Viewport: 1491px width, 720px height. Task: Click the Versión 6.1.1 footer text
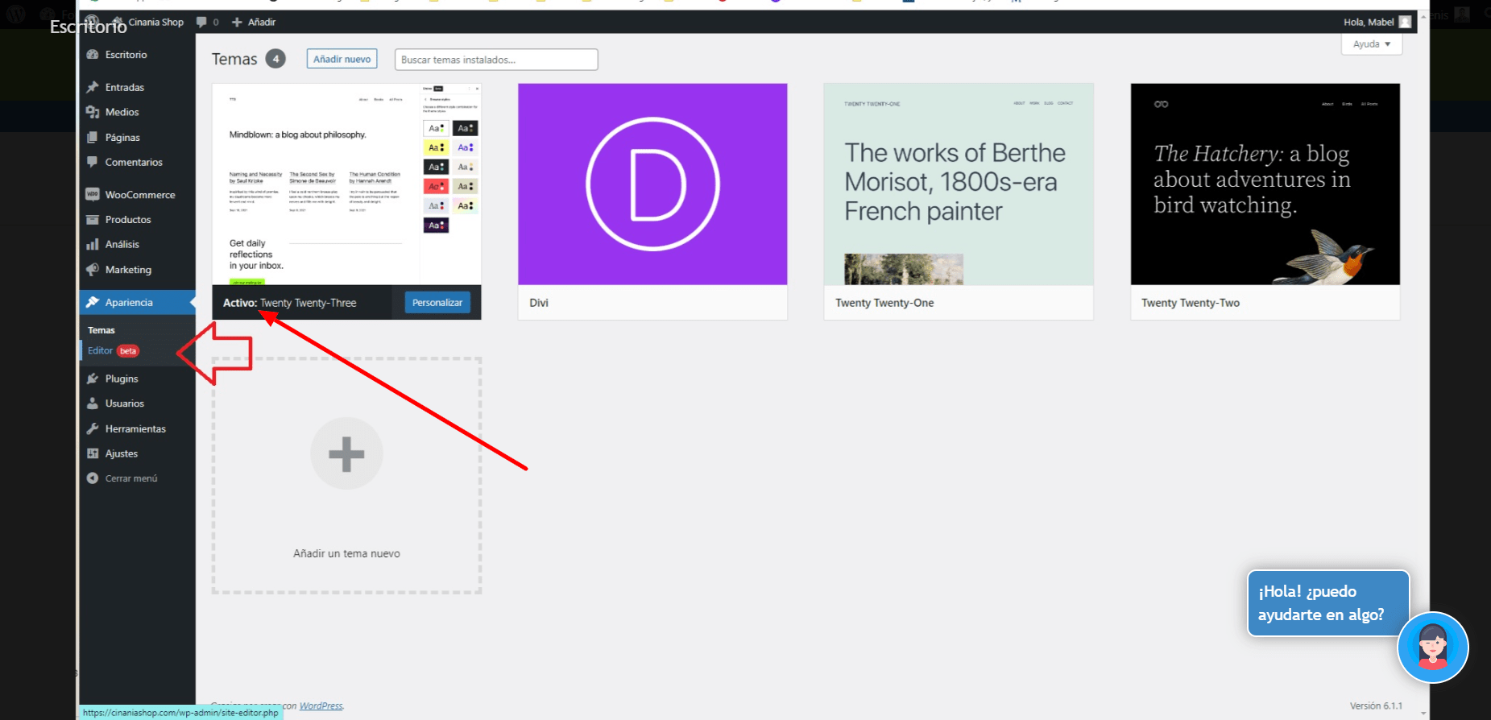click(1376, 706)
